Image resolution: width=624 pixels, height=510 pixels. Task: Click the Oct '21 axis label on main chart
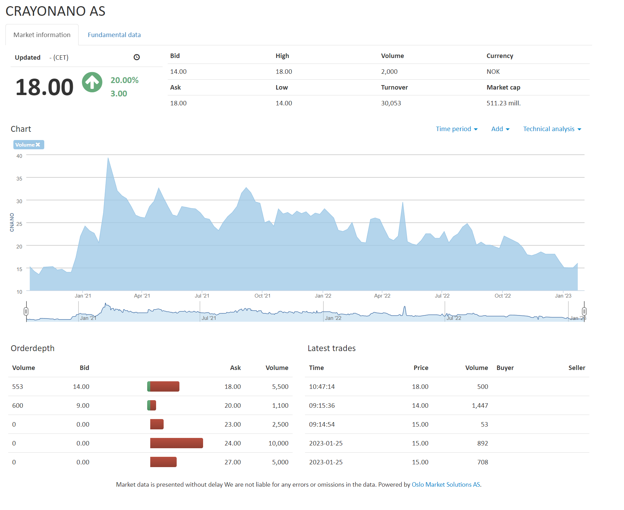pos(262,295)
